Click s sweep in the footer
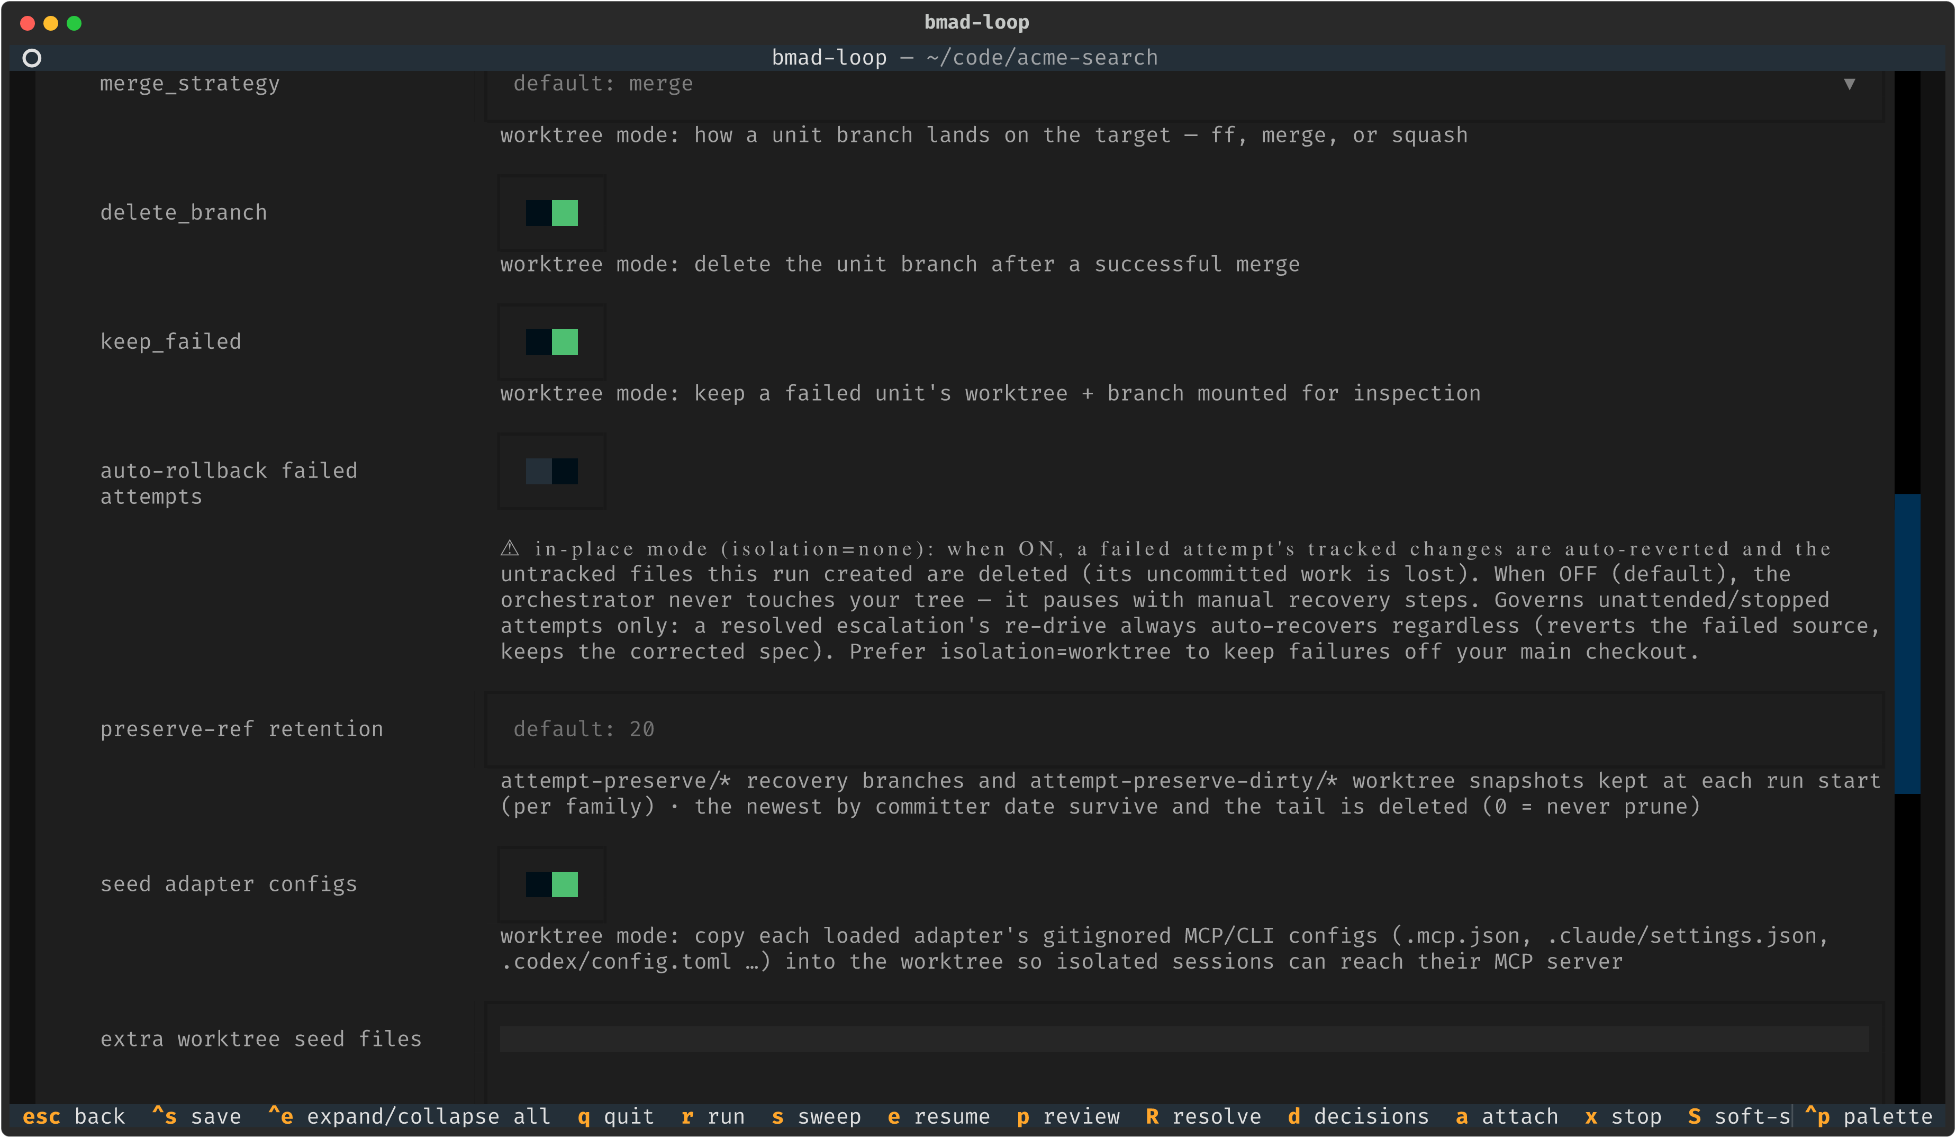Viewport: 1956px width, 1138px height. tap(816, 1116)
